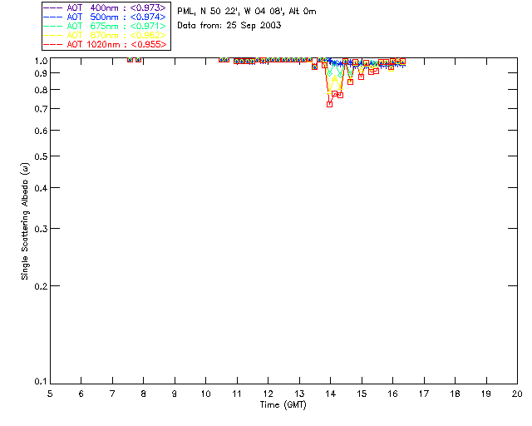Select the hour 10 time axis label

205,394
